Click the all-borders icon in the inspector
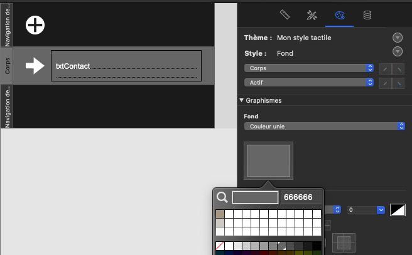 (344, 242)
